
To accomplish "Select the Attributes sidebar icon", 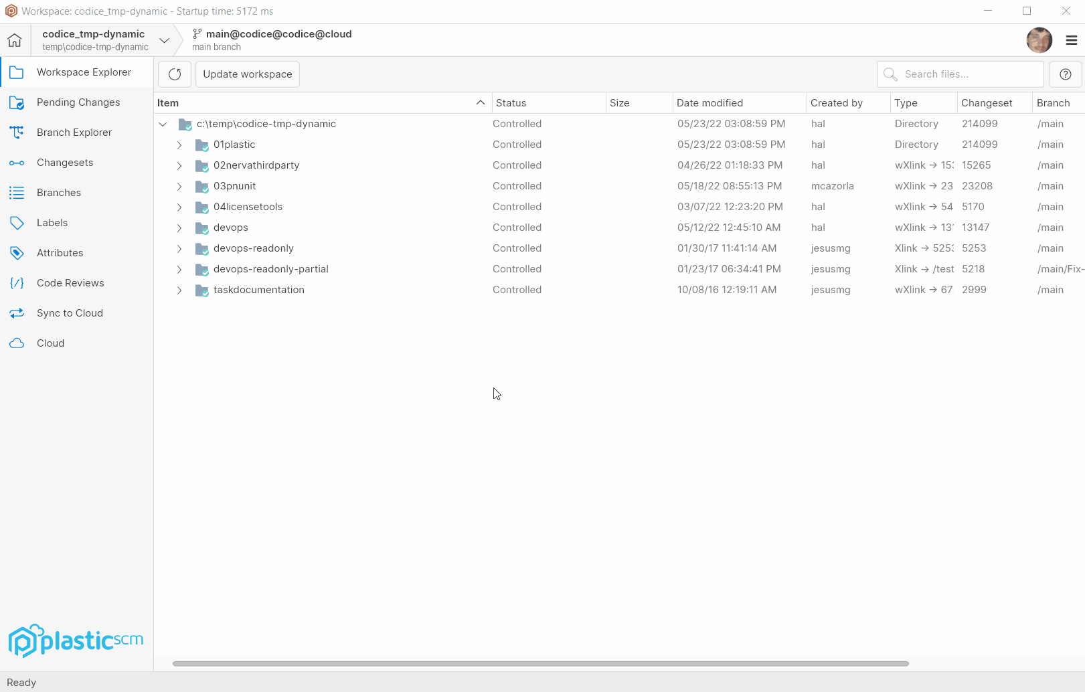I will [x=17, y=252].
